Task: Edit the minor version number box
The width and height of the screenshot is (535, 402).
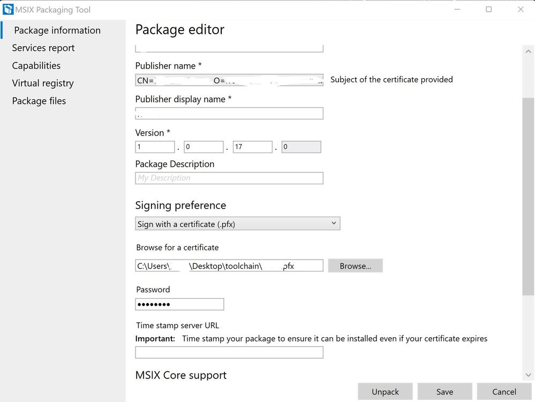Action: tap(204, 147)
